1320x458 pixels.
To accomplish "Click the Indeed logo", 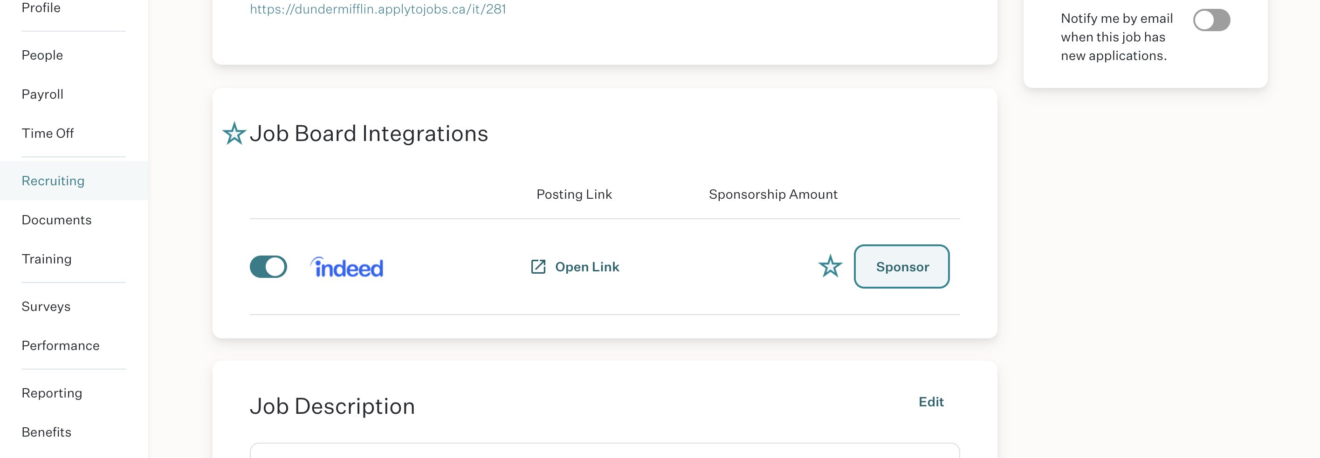I will (x=347, y=267).
